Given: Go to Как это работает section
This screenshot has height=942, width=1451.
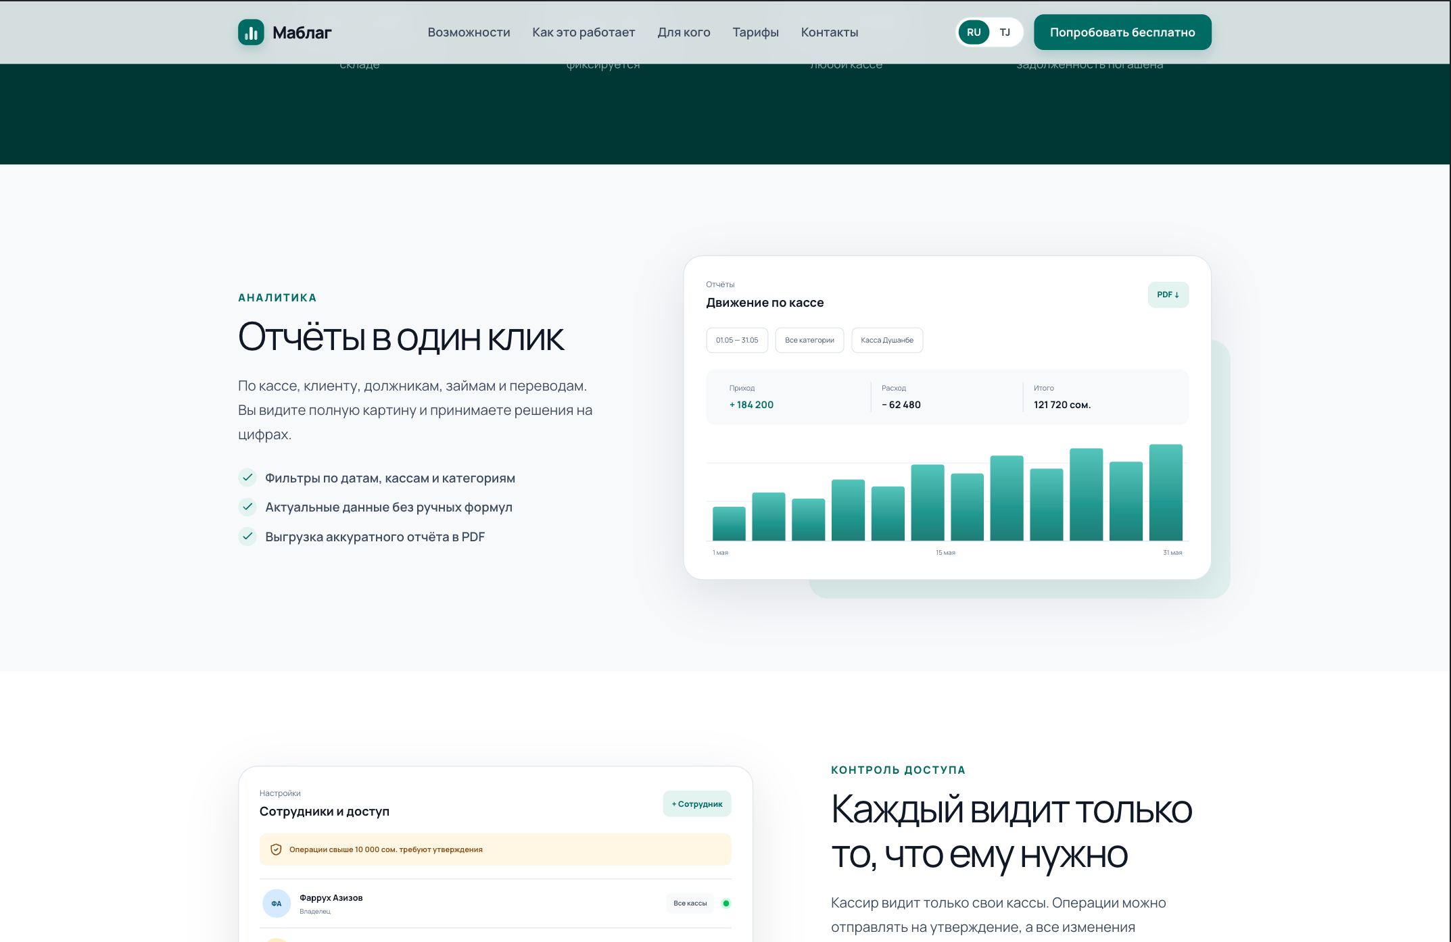Looking at the screenshot, I should (584, 32).
